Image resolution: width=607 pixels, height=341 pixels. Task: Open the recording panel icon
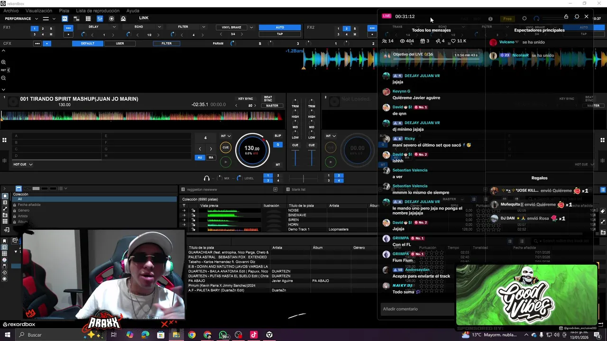pyautogui.click(x=111, y=18)
